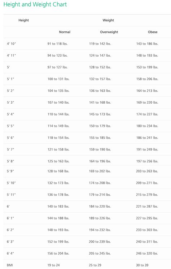Click the 121 to 158 lbs. cell
The height and width of the screenshot is (269, 171).
[58, 149]
